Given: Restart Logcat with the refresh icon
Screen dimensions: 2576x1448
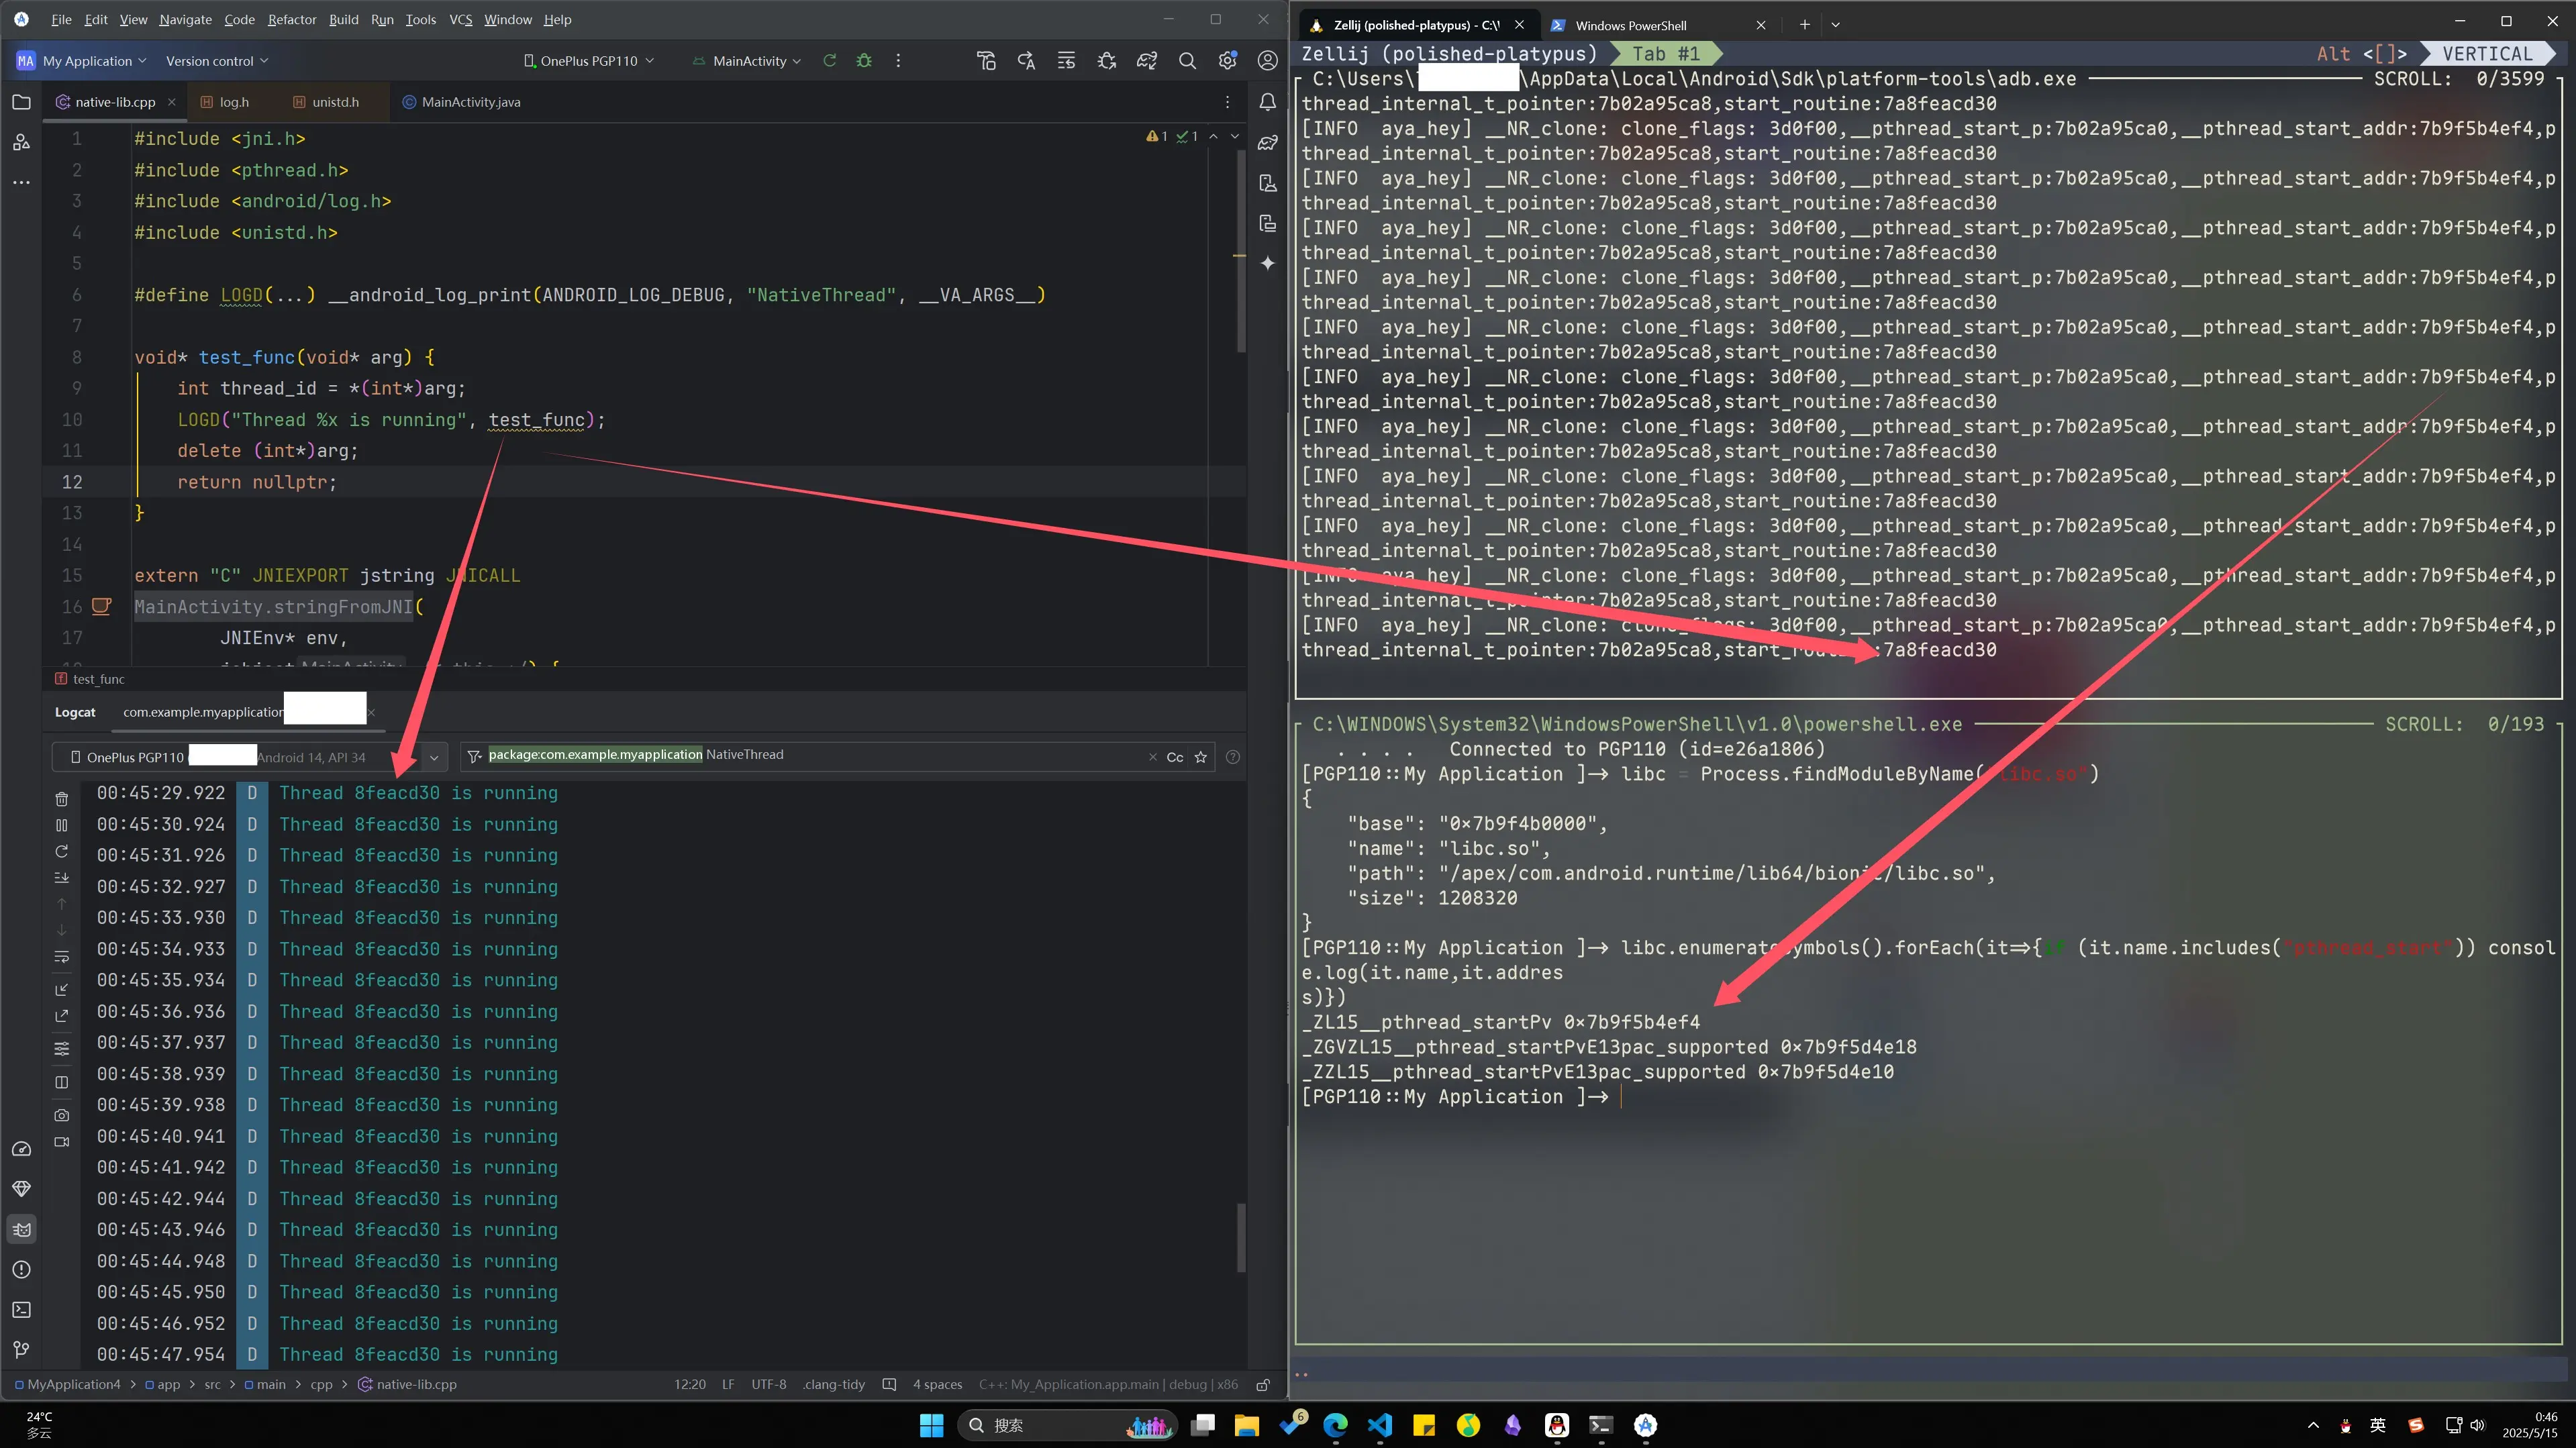Looking at the screenshot, I should click(61, 851).
